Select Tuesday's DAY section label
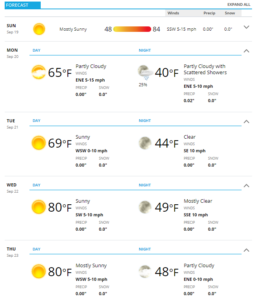Image resolution: width=259 pixels, height=301 pixels. [36, 120]
